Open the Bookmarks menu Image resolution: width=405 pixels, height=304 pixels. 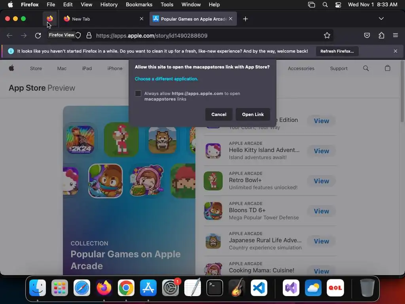point(139,5)
